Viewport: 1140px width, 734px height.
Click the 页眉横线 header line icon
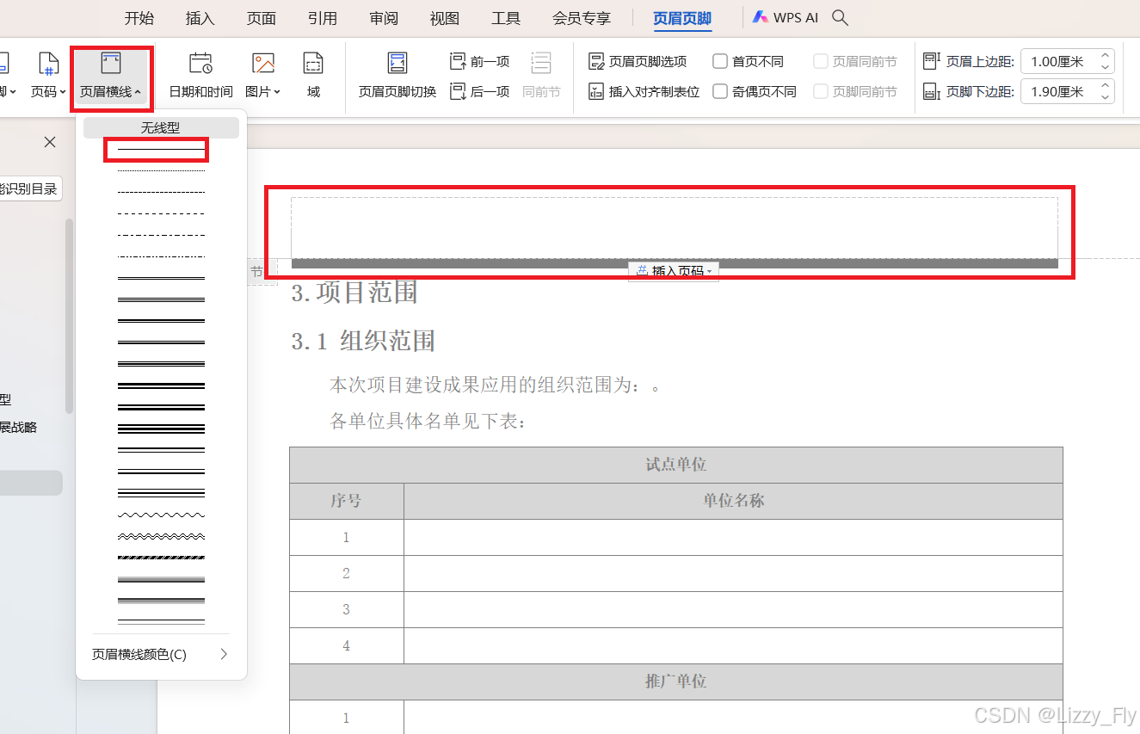point(111,64)
